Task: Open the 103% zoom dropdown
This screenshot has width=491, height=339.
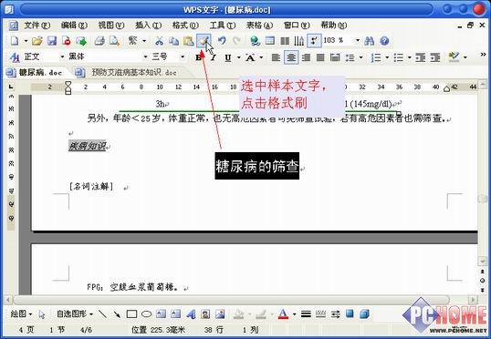Action: [x=357, y=41]
